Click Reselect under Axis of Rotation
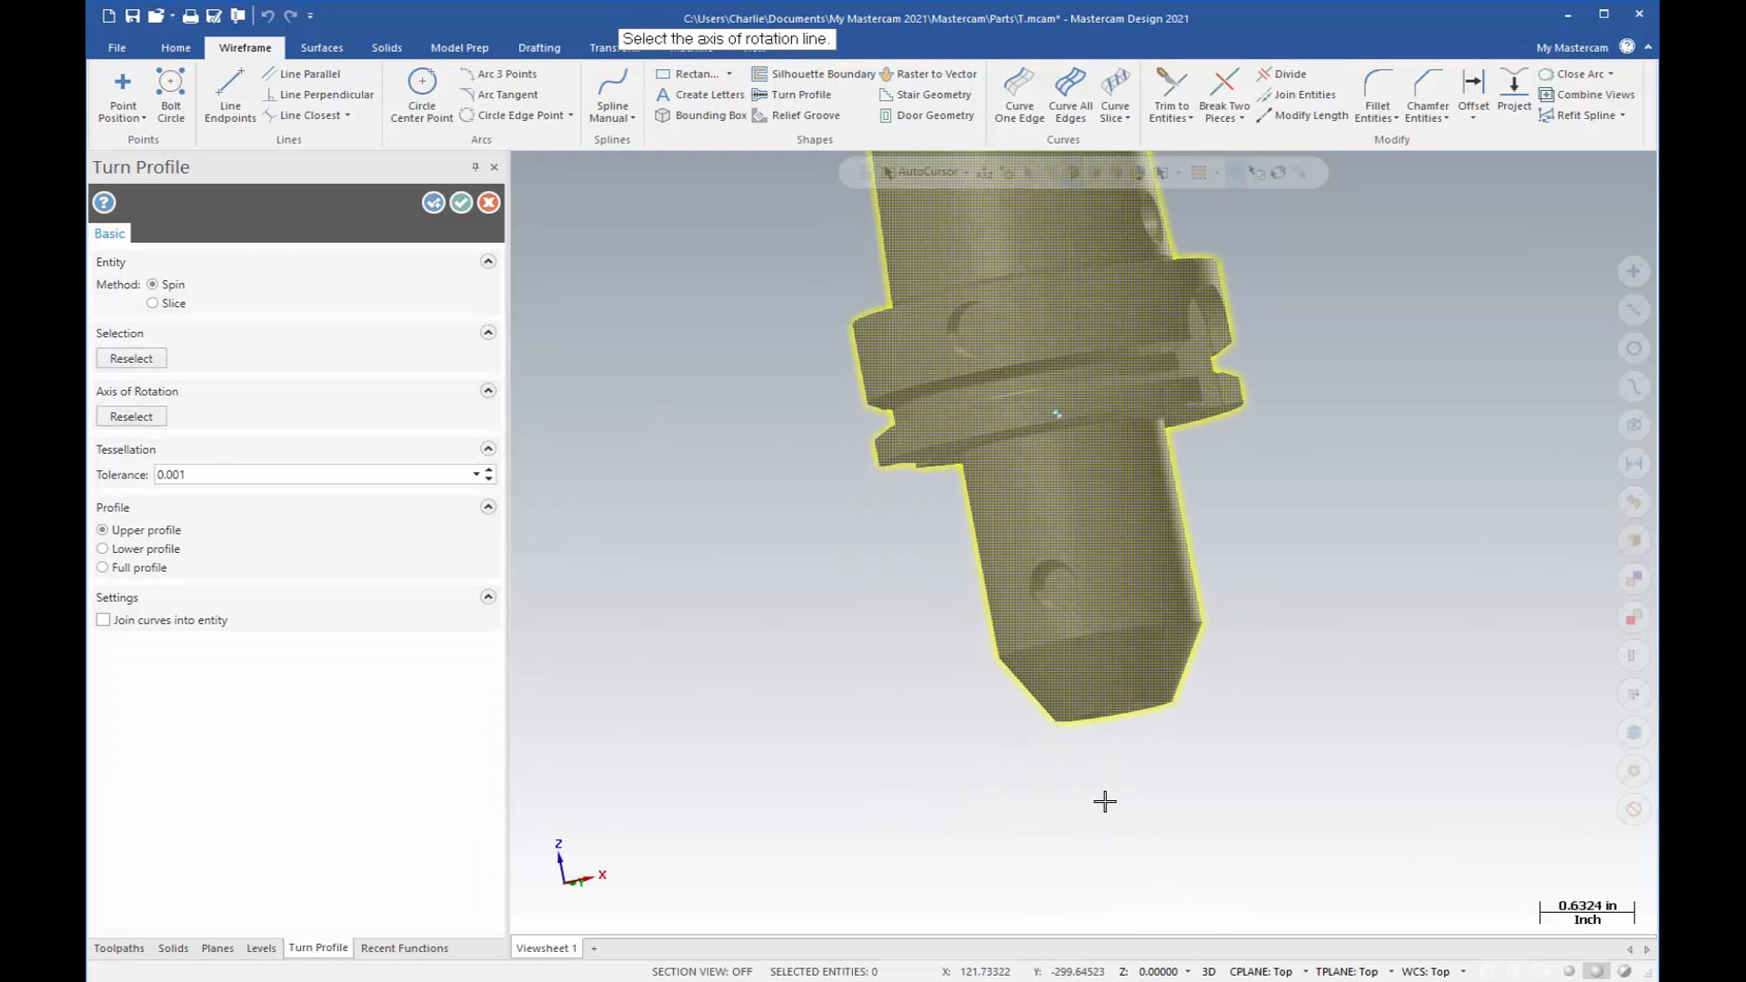 point(131,415)
